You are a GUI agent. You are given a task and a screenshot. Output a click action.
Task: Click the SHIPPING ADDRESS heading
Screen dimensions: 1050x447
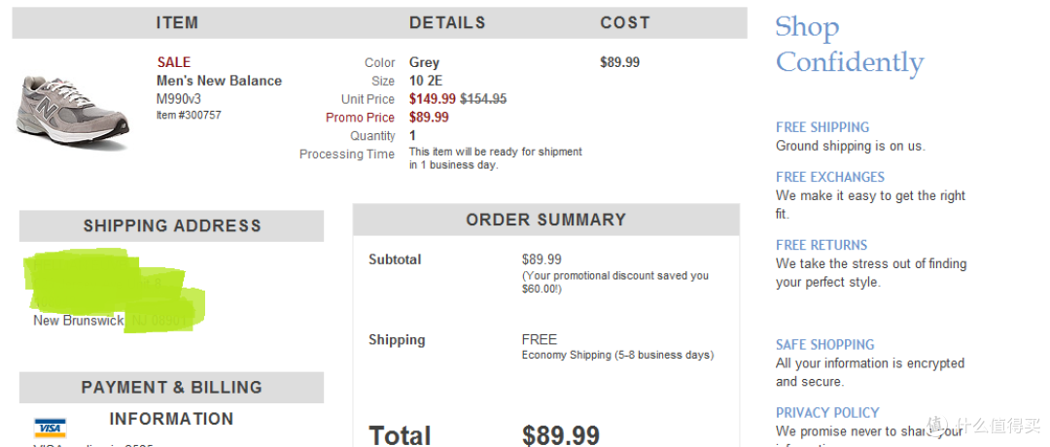tap(172, 225)
